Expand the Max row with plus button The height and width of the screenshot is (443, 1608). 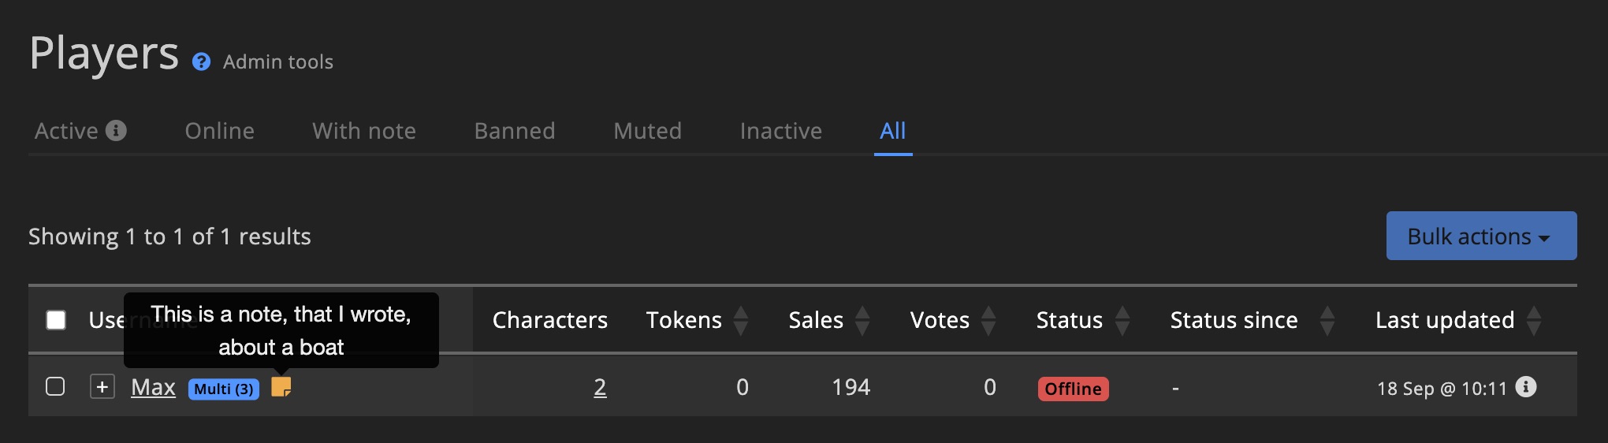click(x=102, y=387)
